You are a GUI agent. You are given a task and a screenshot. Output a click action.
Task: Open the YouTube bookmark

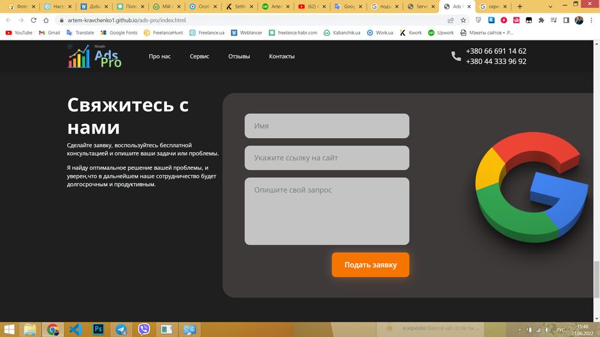click(19, 33)
